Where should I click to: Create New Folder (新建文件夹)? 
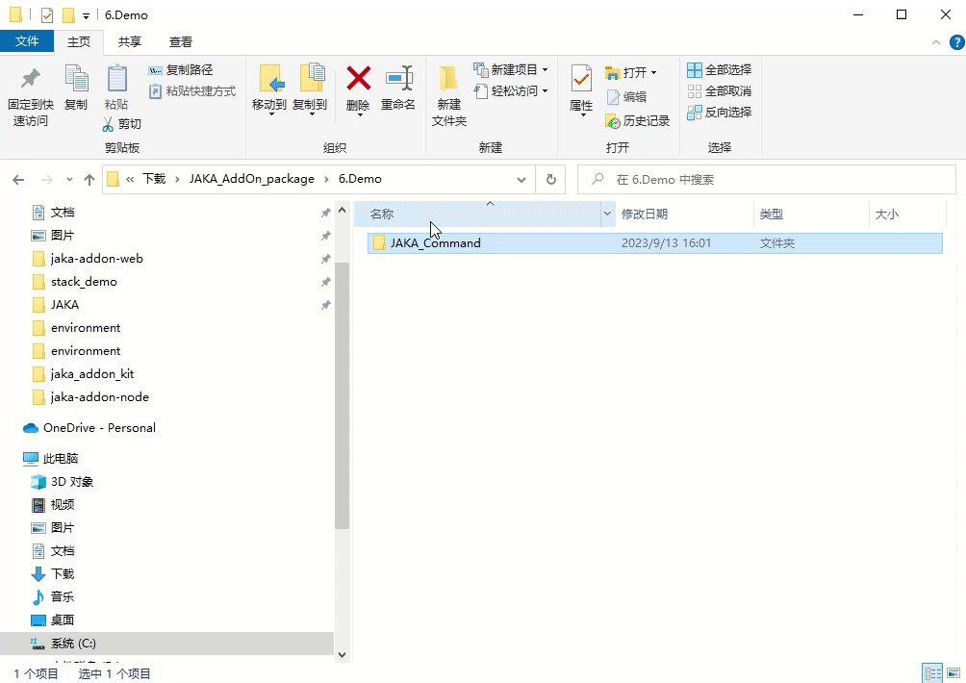click(449, 95)
